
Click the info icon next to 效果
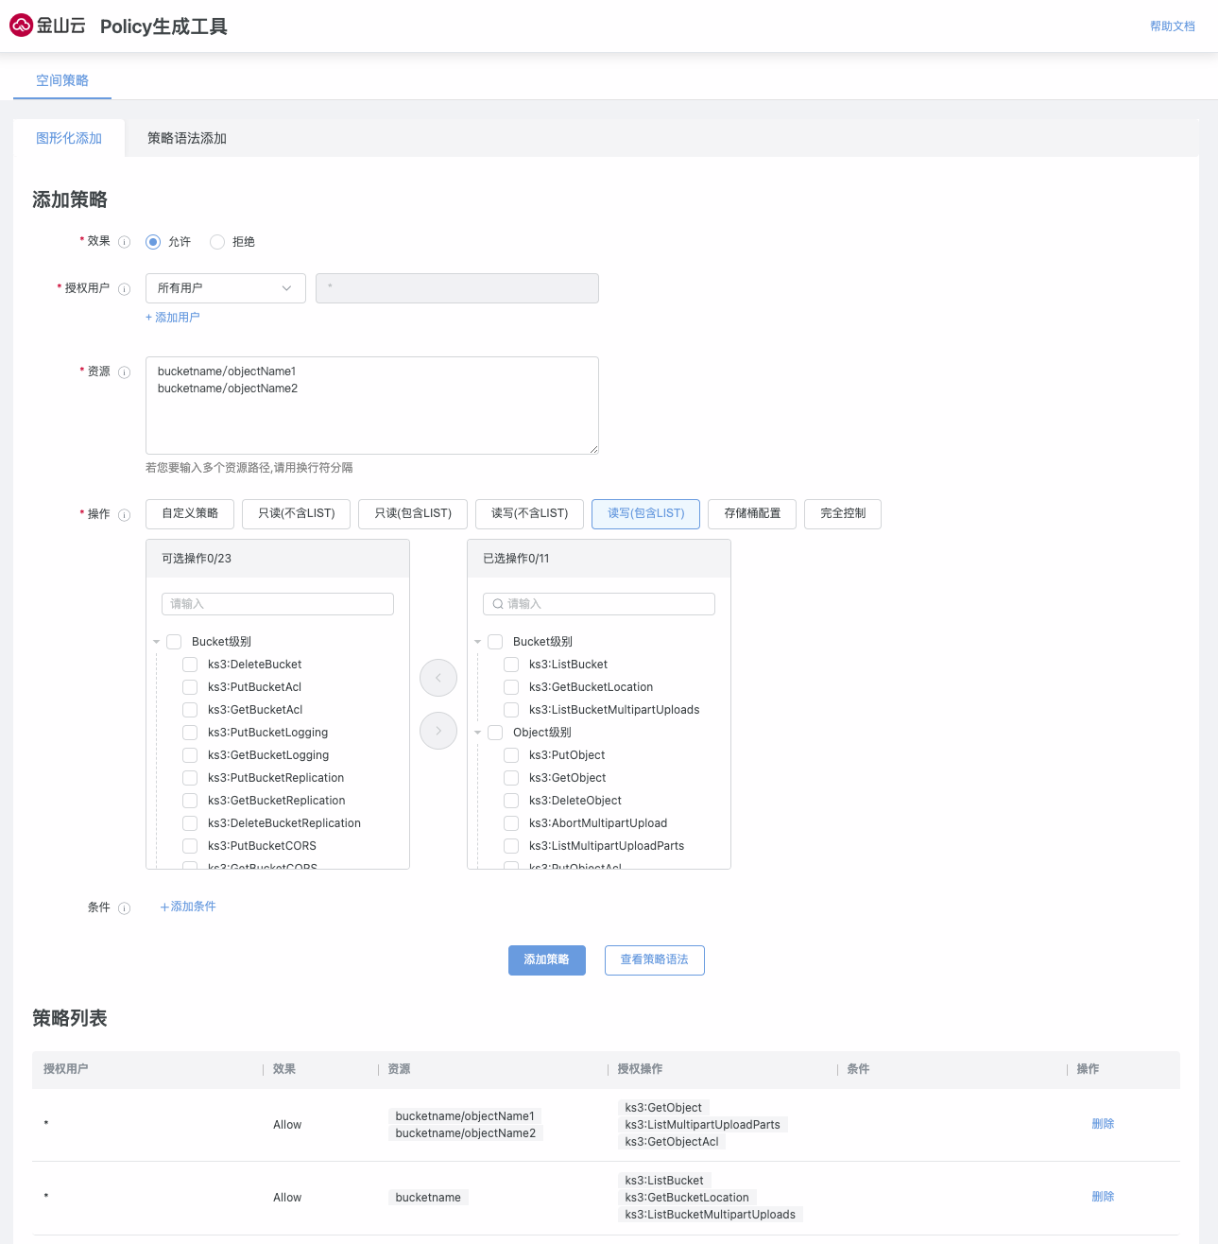pos(124,242)
